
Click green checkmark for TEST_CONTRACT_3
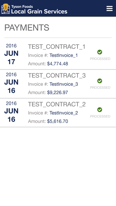[x=100, y=81]
